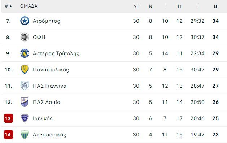The height and width of the screenshot is (143, 227).
Task: Select the Παναιτωλικός yellow crest
Action: pyautogui.click(x=25, y=70)
